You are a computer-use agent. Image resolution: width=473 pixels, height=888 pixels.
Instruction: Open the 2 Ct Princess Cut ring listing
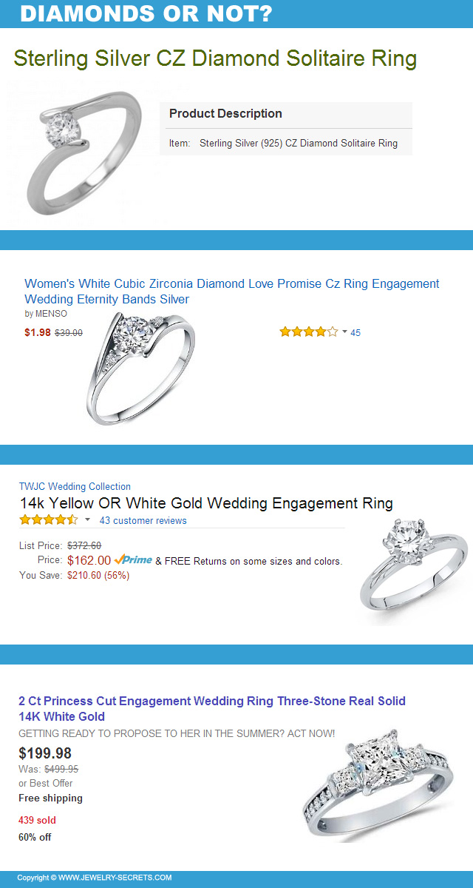point(211,708)
